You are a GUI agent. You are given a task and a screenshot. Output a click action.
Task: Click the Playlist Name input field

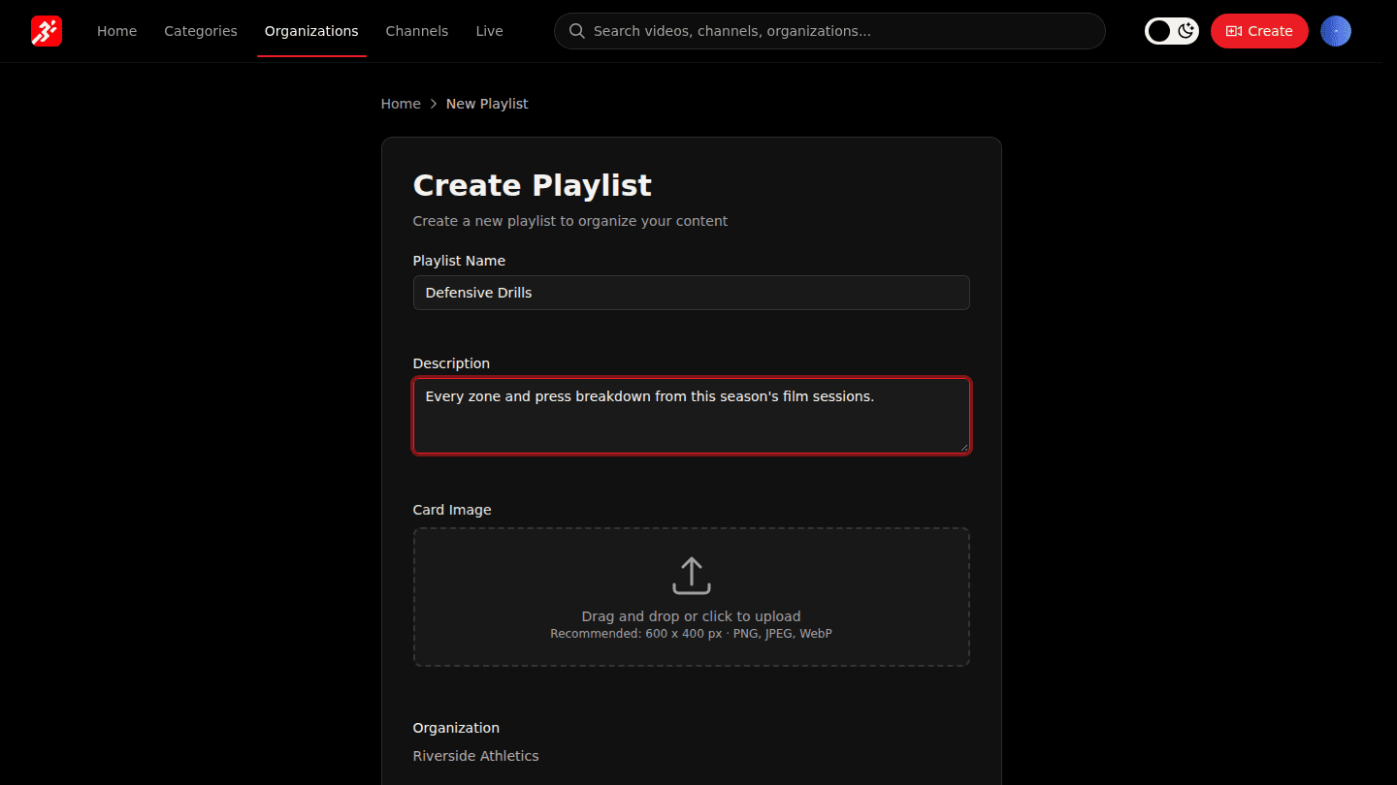tap(692, 293)
